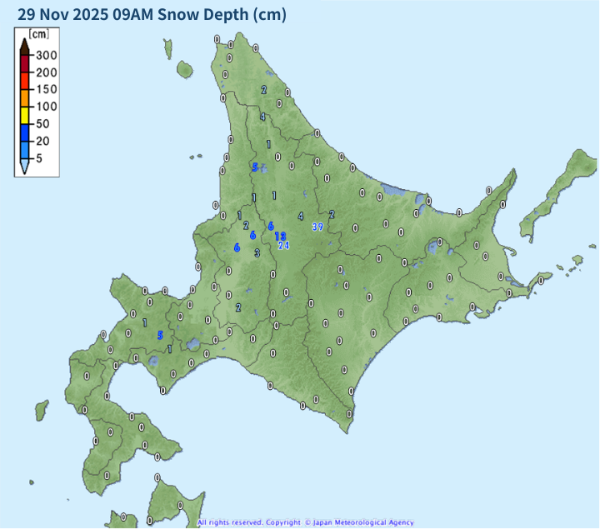Pick the 3 cm snow depth reading
The height and width of the screenshot is (529, 600).
point(257,253)
